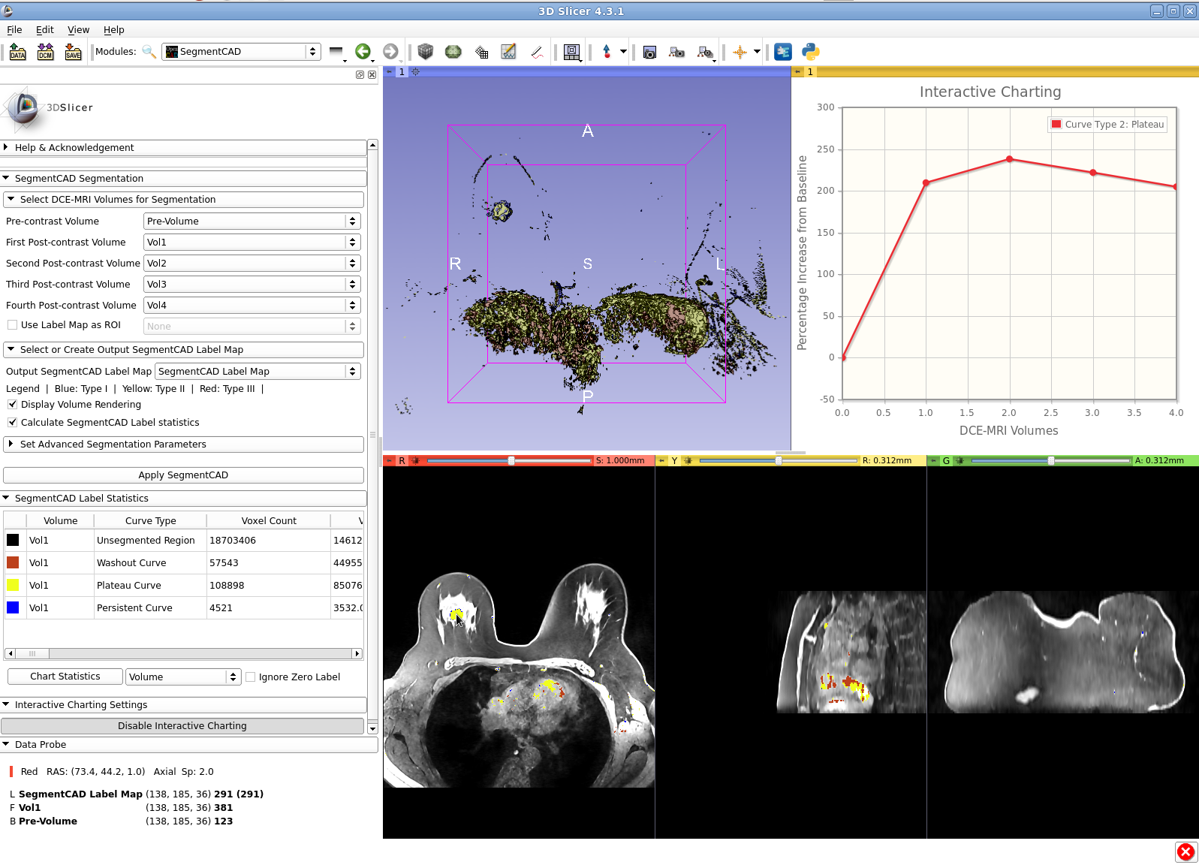Screen dimensions: 1199x865
Task: Click the screenshot capture camera icon
Action: coord(650,52)
